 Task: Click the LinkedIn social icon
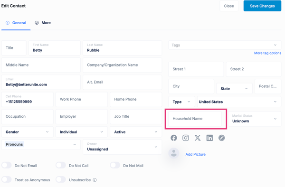pos(209,138)
